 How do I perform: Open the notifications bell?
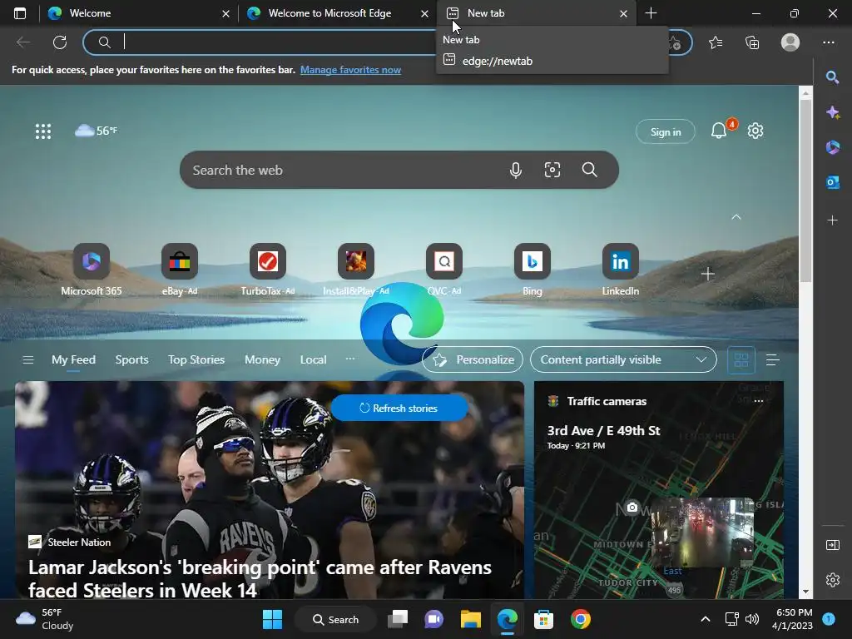tap(719, 131)
